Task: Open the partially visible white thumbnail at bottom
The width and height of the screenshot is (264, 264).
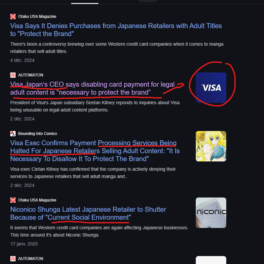Action: (211, 260)
